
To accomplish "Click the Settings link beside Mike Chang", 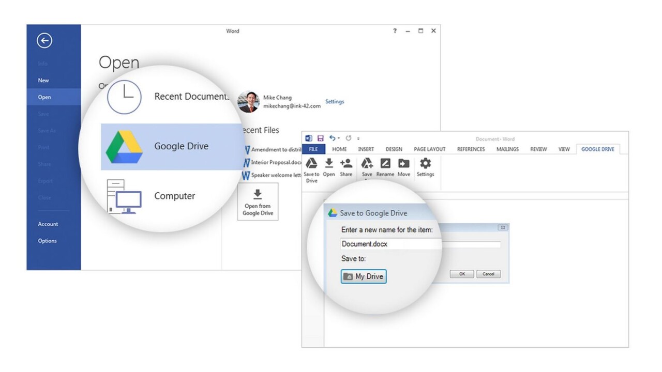I will [335, 102].
